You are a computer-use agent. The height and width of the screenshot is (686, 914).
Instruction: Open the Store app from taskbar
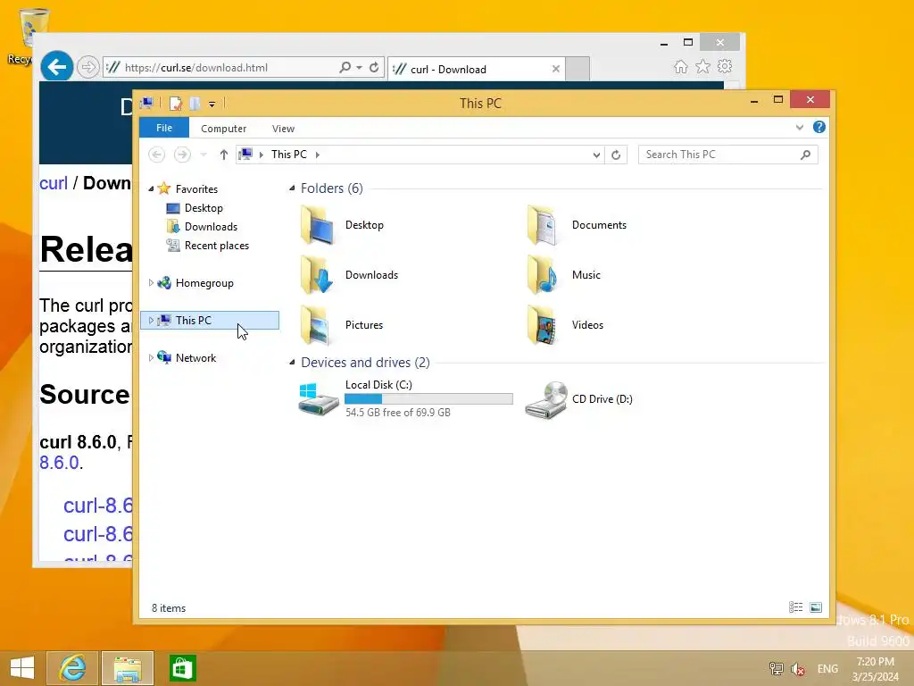click(x=182, y=668)
